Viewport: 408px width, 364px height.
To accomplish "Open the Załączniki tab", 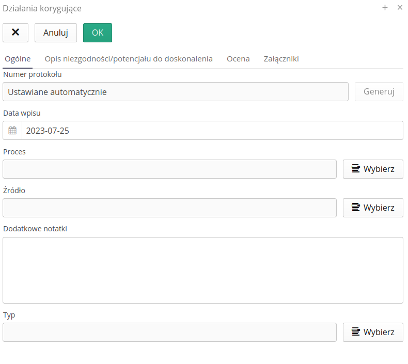I will pos(281,59).
